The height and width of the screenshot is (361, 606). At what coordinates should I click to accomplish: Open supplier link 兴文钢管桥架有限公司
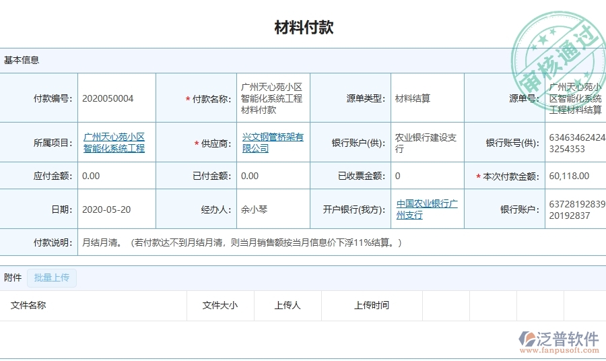click(x=273, y=143)
